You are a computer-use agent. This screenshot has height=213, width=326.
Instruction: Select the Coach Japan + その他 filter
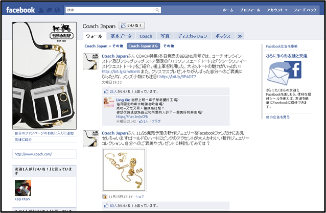[x=104, y=46]
